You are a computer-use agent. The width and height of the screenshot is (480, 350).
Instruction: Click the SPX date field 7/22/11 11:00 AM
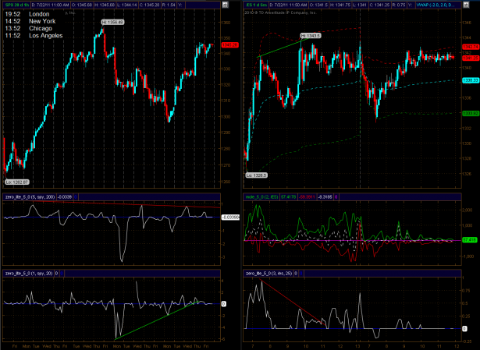[51, 5]
